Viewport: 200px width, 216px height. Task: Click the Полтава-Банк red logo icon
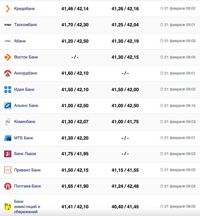(x=8, y=186)
